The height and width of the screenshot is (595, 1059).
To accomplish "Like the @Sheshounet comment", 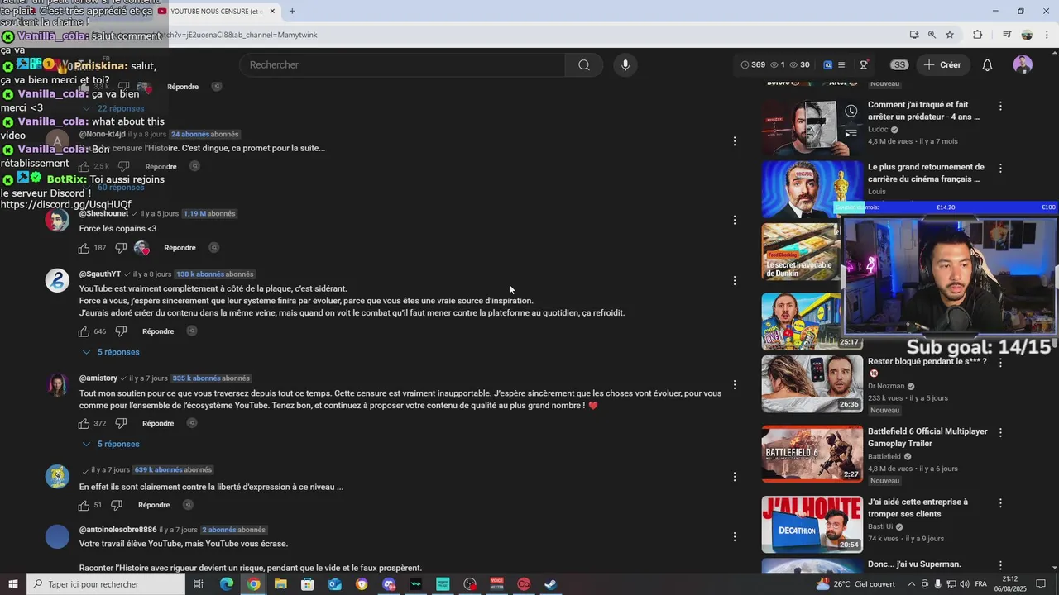I will point(84,248).
